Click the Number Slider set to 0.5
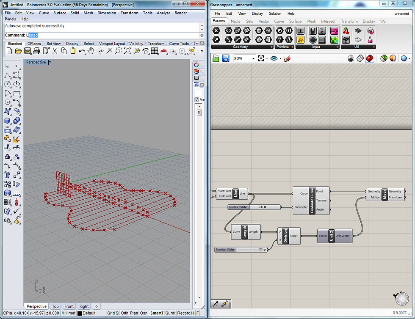 tap(255, 207)
